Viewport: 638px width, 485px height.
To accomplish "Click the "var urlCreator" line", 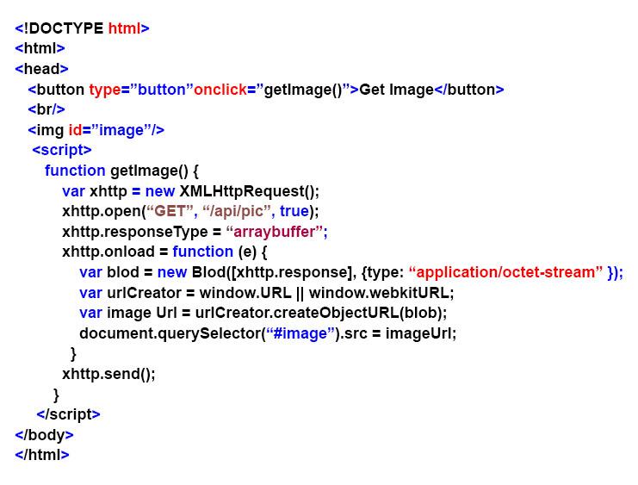I will tap(267, 293).
